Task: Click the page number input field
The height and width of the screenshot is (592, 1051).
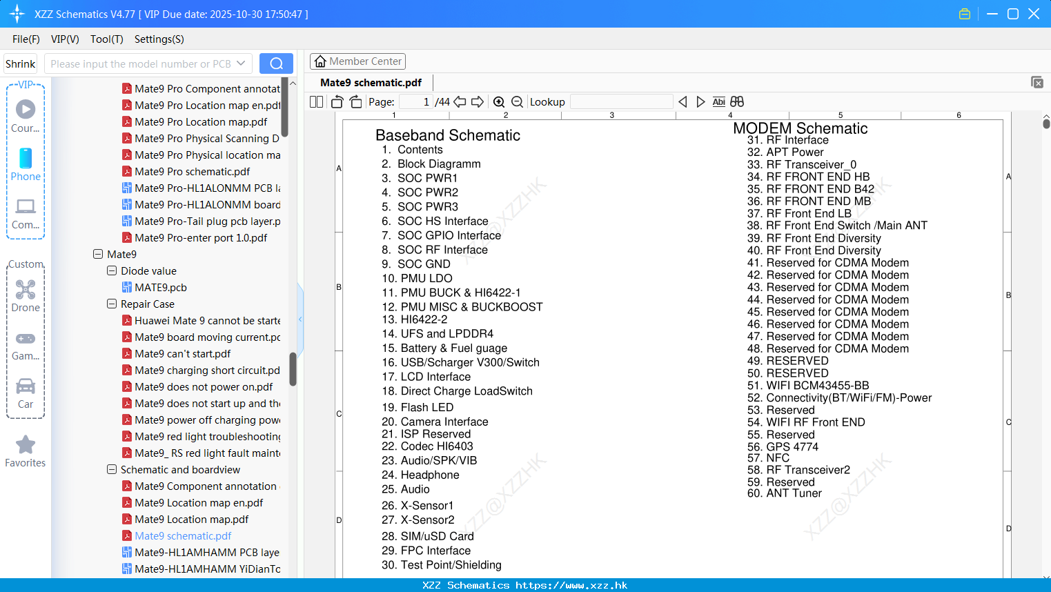Action: tap(415, 102)
